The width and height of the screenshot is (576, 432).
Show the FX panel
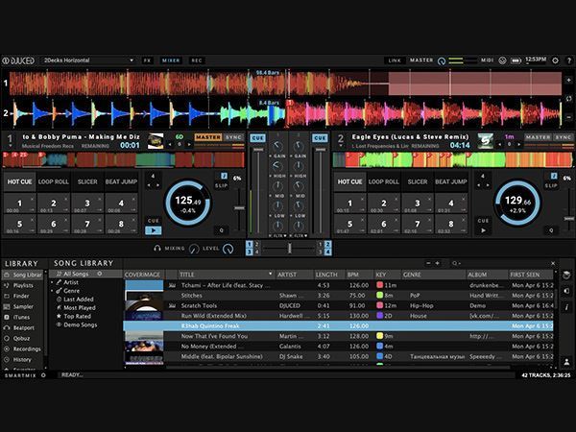[147, 60]
